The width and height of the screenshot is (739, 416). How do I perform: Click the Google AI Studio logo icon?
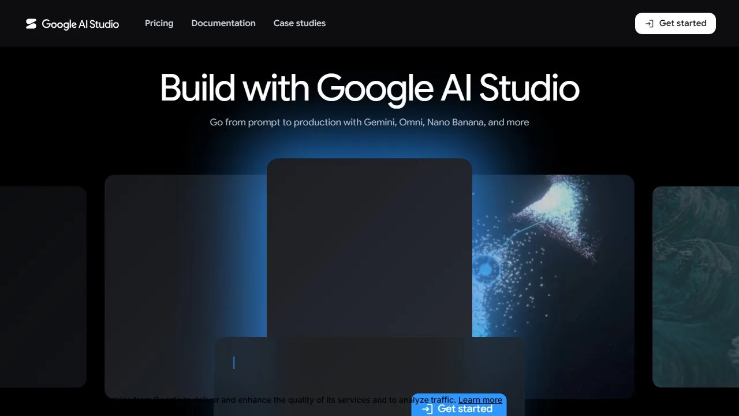click(31, 24)
